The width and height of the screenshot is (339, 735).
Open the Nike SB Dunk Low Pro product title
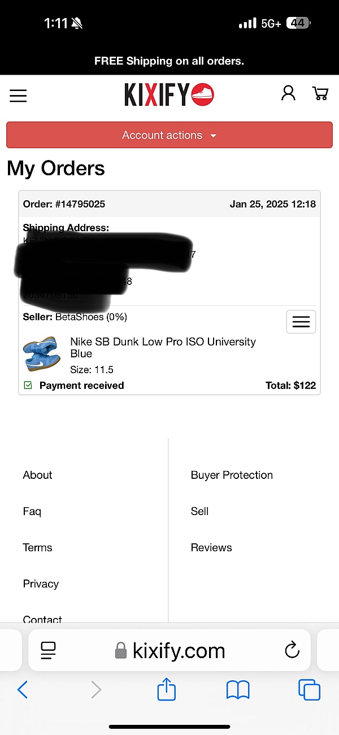163,348
